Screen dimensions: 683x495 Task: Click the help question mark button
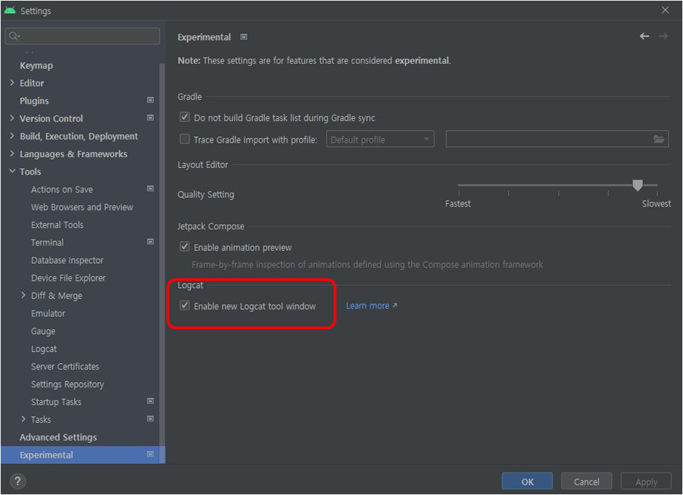pyautogui.click(x=17, y=481)
